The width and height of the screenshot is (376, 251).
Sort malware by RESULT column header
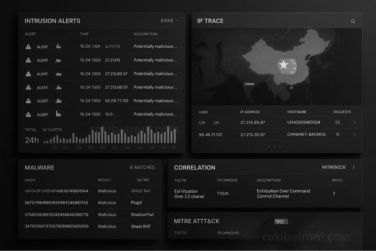pyautogui.click(x=105, y=180)
